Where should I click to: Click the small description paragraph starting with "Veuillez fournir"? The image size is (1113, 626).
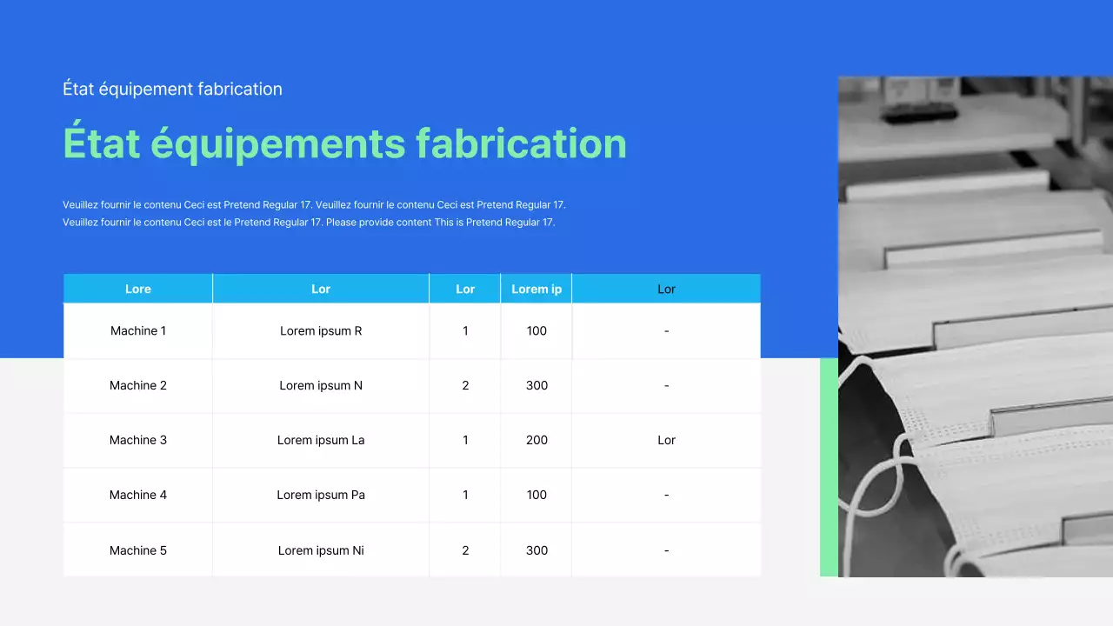pyautogui.click(x=314, y=214)
